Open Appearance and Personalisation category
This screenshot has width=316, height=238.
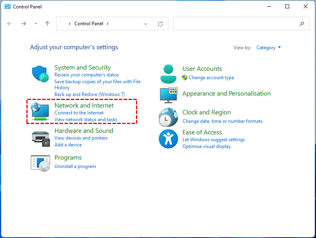pyautogui.click(x=226, y=94)
